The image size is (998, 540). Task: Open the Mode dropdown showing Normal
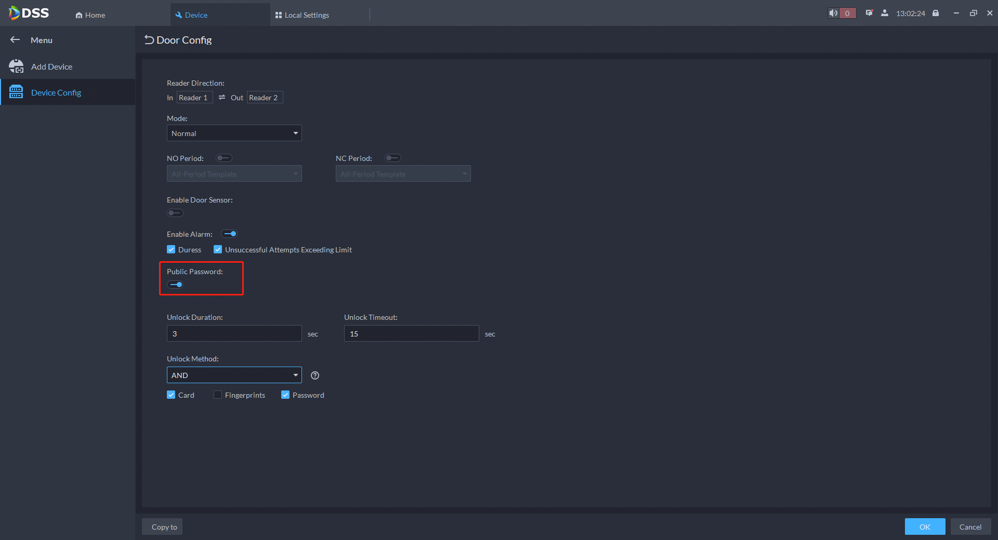(x=234, y=133)
